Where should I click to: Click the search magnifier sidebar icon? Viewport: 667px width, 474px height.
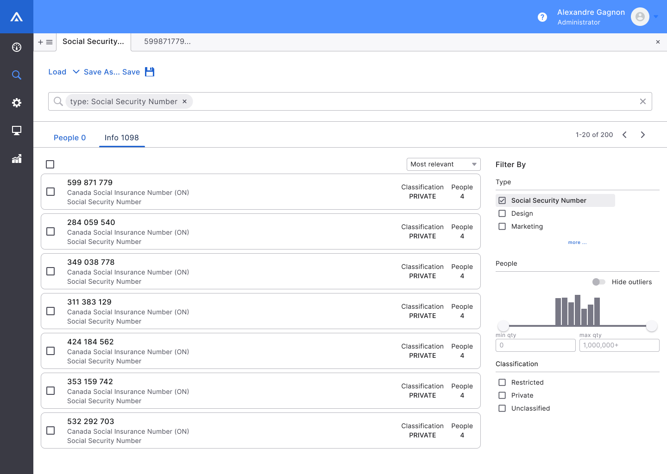[17, 75]
